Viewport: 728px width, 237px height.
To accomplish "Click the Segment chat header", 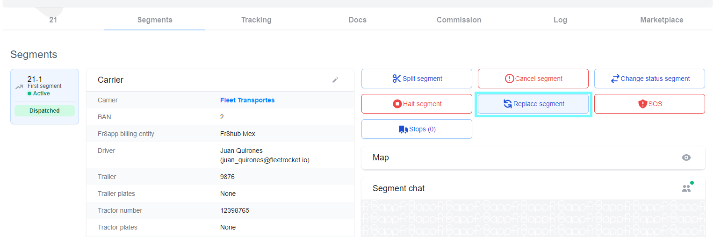I will 533,188.
